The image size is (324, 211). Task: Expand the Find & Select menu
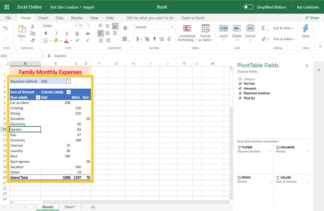[x=284, y=39]
